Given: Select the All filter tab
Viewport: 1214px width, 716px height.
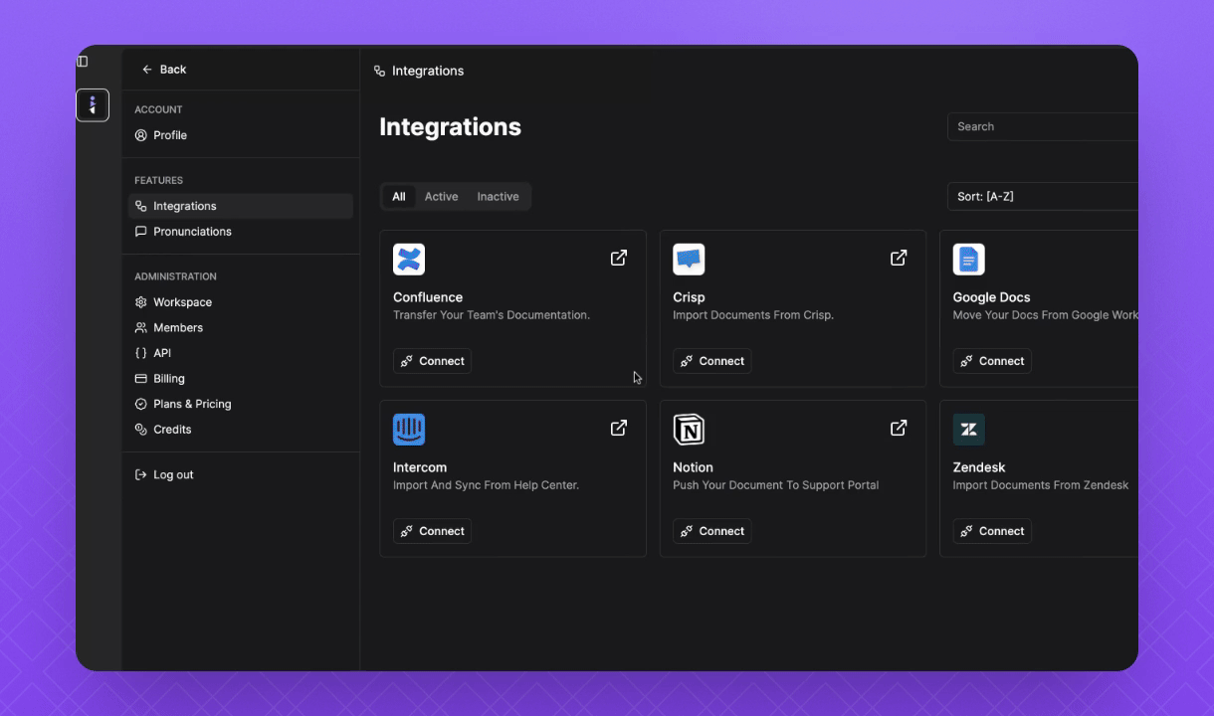Looking at the screenshot, I should pos(399,197).
